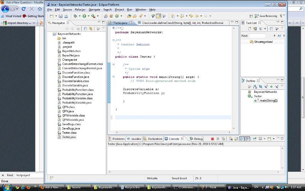Click the Print toolbar icon
305x191 pixels.
point(66,16)
